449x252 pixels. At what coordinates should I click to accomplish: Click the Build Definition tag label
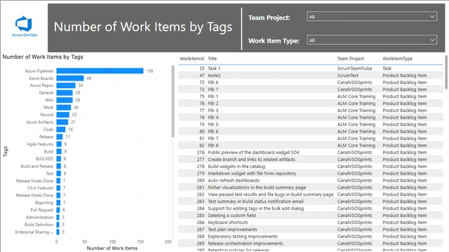tap(39, 225)
